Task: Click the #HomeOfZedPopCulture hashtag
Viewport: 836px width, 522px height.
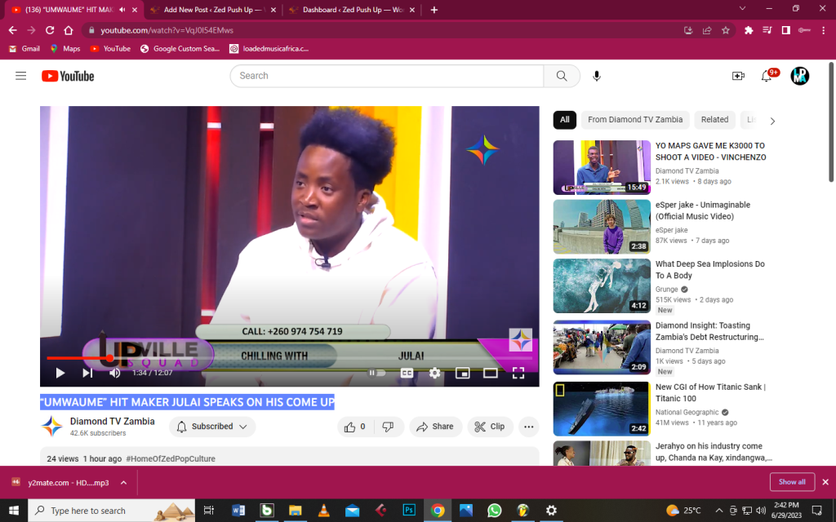Action: point(171,458)
